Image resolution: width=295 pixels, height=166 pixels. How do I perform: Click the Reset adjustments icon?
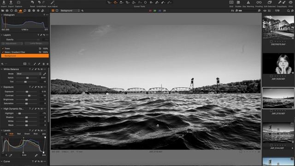32,2
